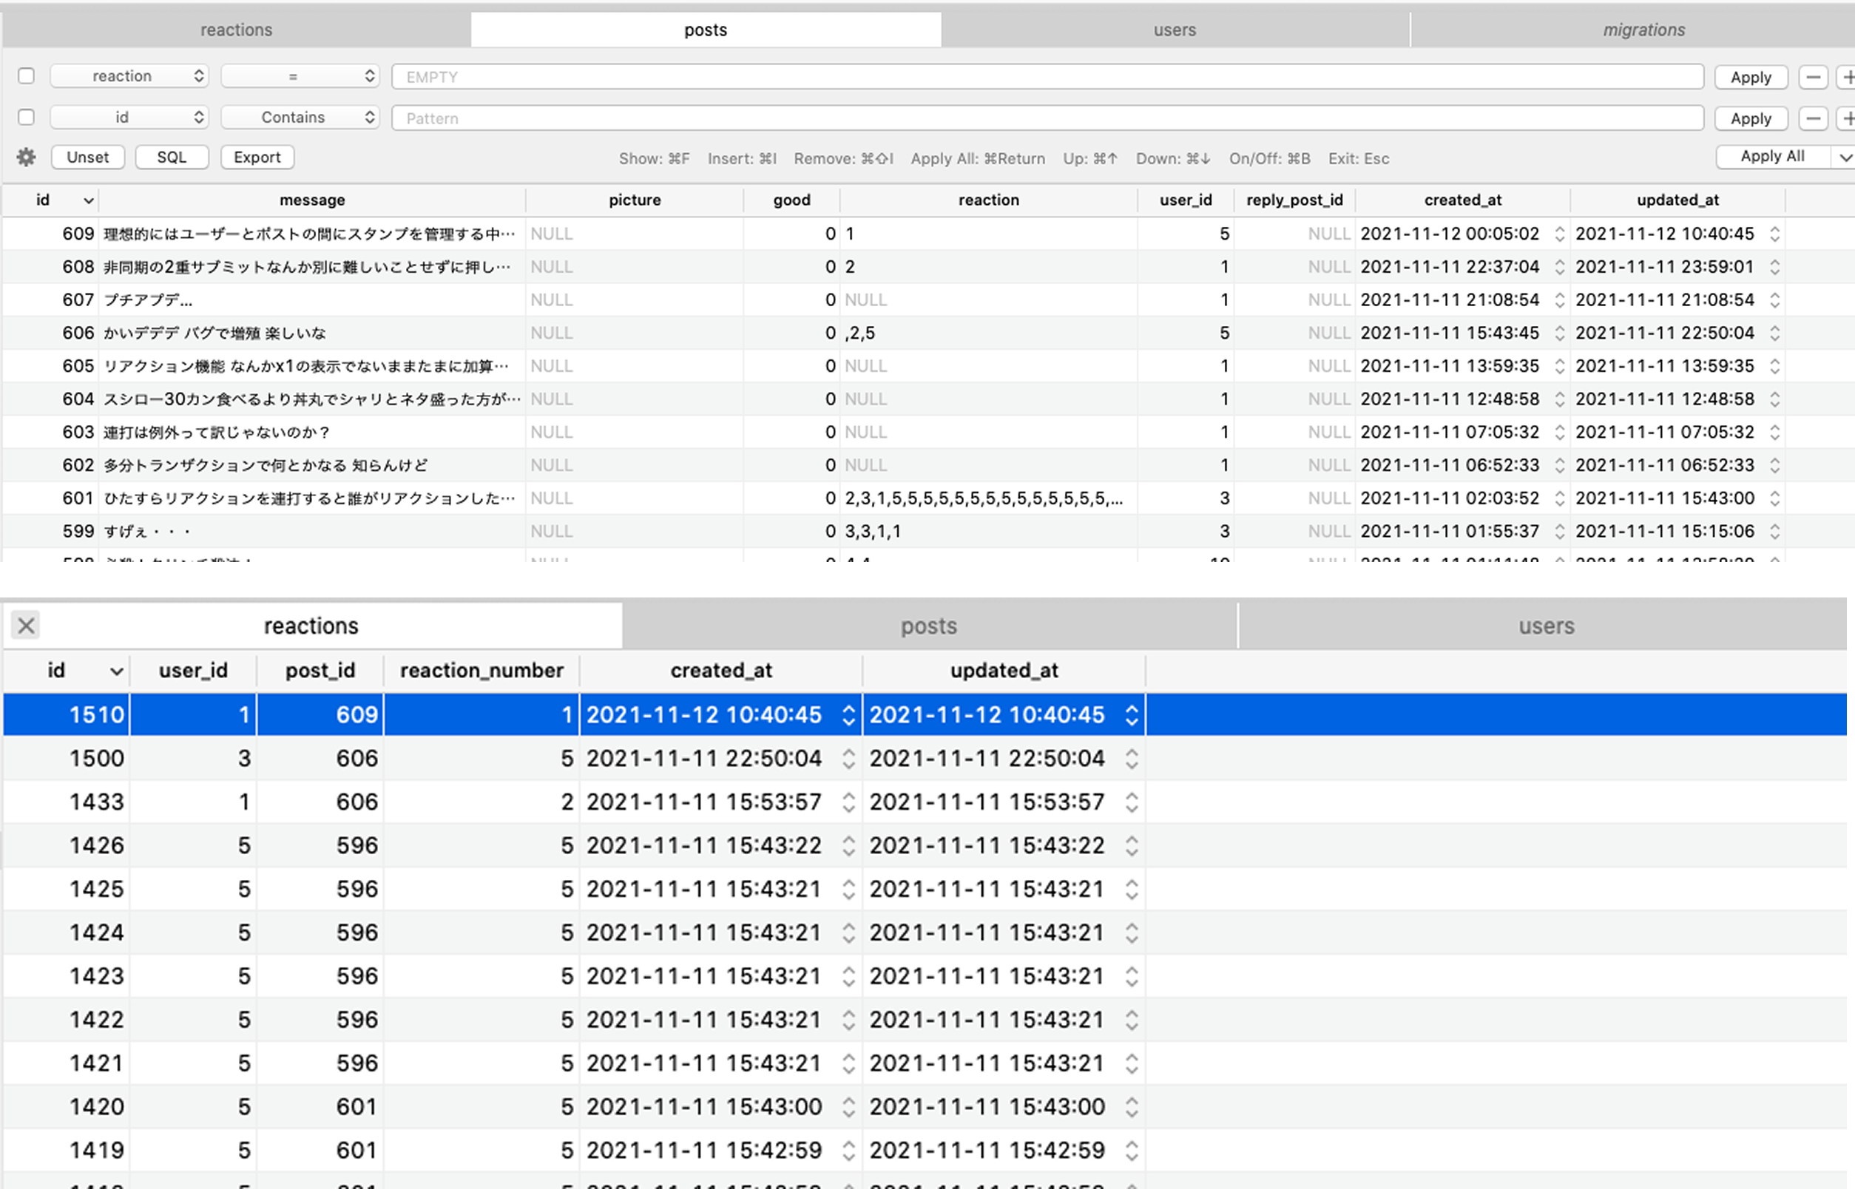Remove the reaction filter row with minus
This screenshot has width=1855, height=1192.
(1813, 77)
